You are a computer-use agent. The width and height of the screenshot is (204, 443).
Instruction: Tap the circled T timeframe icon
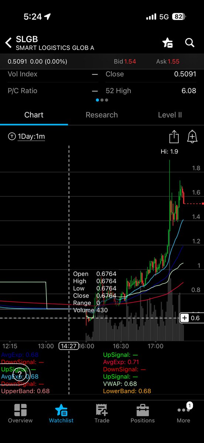pos(12,137)
